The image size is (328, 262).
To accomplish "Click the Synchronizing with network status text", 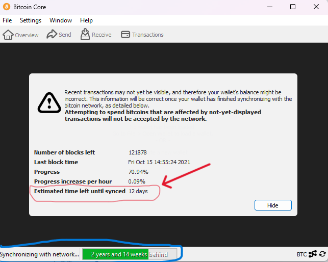I will [40, 254].
